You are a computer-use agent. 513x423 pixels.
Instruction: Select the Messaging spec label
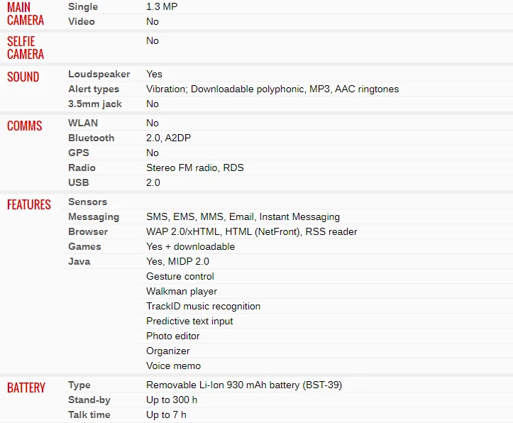click(x=94, y=216)
